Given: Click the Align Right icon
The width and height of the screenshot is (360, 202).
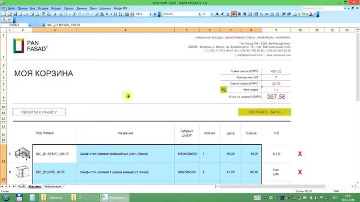Looking at the screenshot, I should 245,14.
